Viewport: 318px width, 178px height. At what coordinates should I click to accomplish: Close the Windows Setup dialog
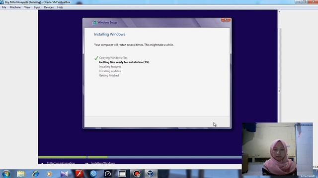[226, 20]
